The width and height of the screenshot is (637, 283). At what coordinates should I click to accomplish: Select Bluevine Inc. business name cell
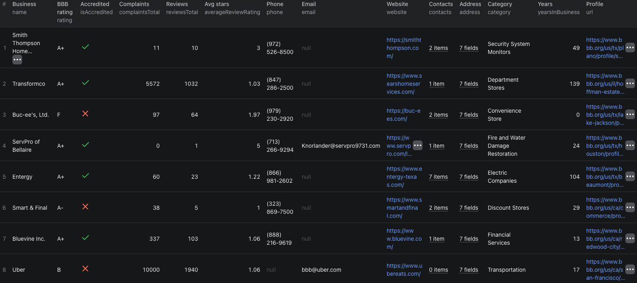pos(29,239)
